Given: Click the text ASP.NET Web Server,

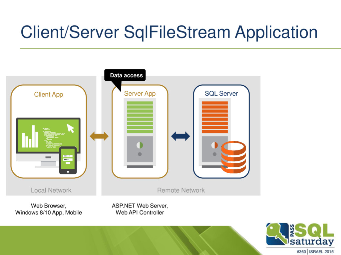Looking at the screenshot, I should pyautogui.click(x=140, y=206).
